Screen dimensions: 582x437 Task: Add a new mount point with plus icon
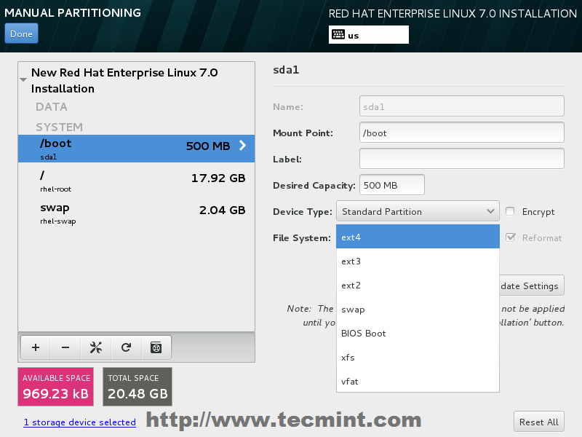pyautogui.click(x=36, y=347)
